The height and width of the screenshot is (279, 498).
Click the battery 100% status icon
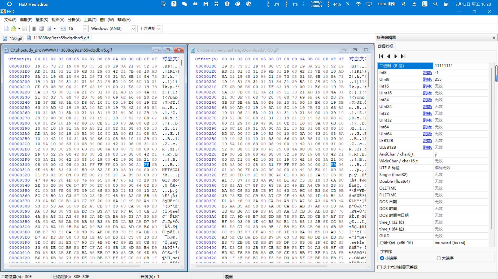click(x=386, y=4)
